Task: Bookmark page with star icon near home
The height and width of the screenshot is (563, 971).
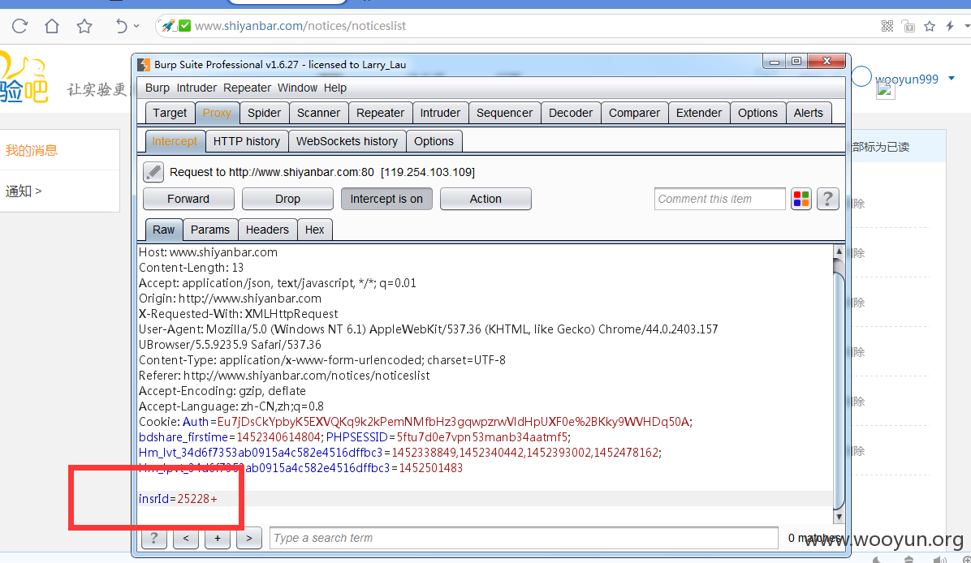Action: click(x=84, y=26)
